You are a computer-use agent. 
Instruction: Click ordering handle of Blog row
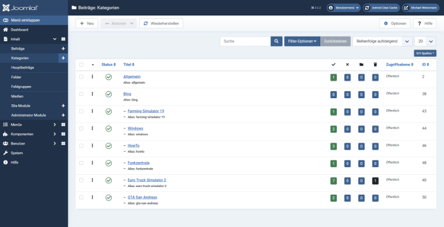(x=92, y=94)
